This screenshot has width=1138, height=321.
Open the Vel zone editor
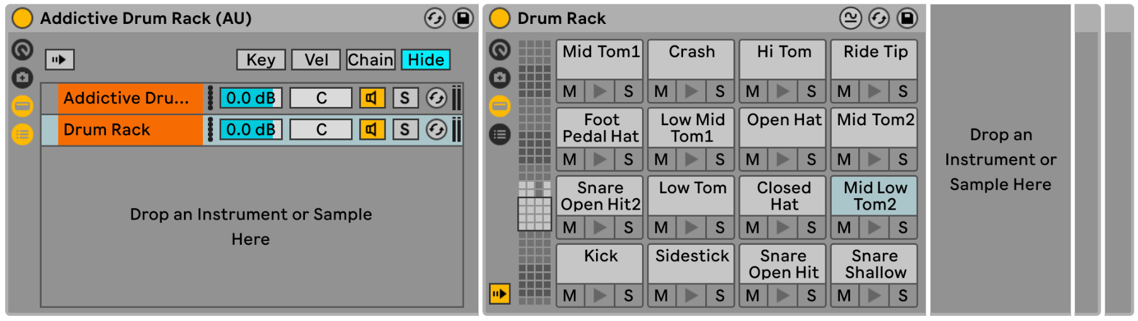(x=316, y=60)
